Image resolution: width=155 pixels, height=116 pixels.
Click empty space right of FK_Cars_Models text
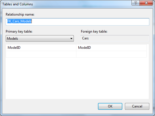pyautogui.click(x=90, y=22)
